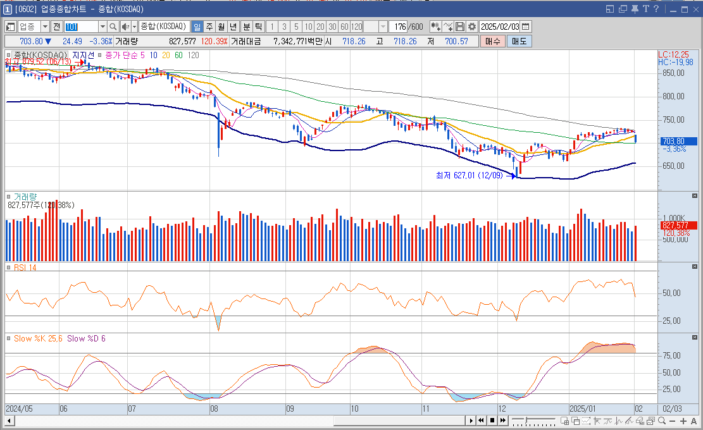The width and height of the screenshot is (703, 430).
Task: Click the 최저 627.01 (12/09) low label
Action: pos(469,176)
